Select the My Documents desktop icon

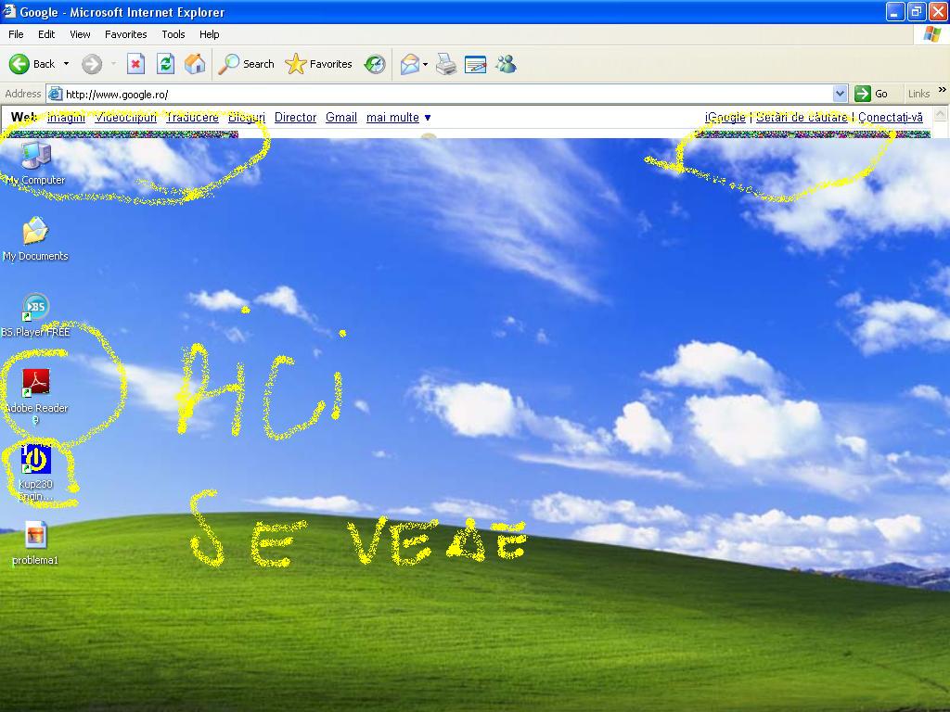point(35,239)
